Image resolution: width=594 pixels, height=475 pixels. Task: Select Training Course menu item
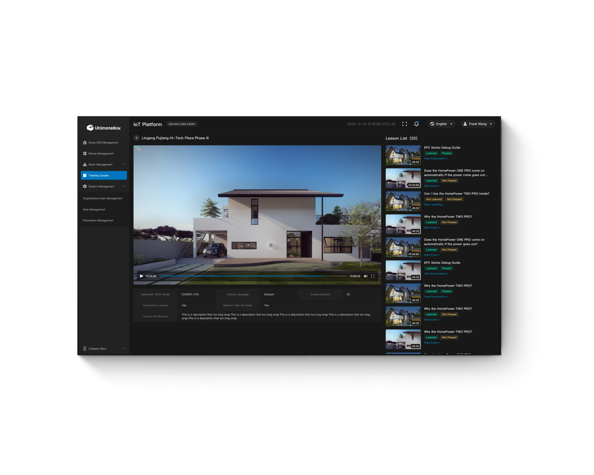104,176
